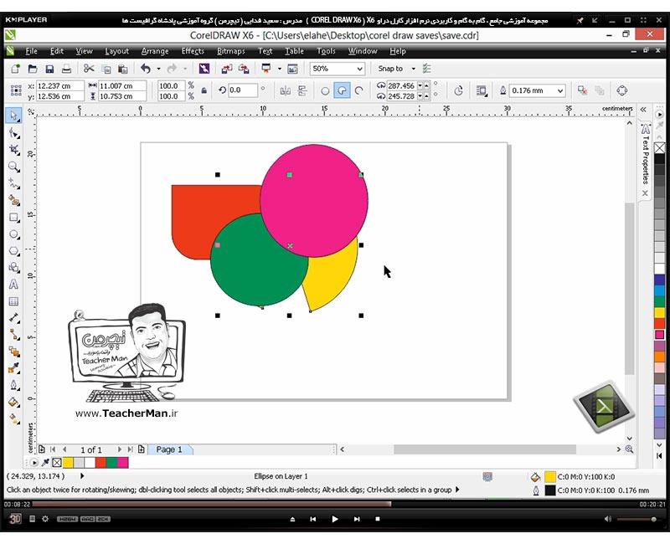This screenshot has width=670, height=544.
Task: Toggle Ellipse shape mode in property bar
Action: (x=325, y=90)
